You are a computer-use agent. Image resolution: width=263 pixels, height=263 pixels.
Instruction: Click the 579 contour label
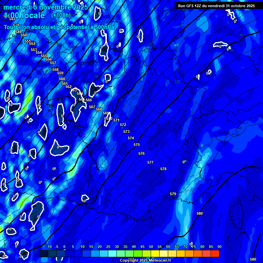click(173, 194)
